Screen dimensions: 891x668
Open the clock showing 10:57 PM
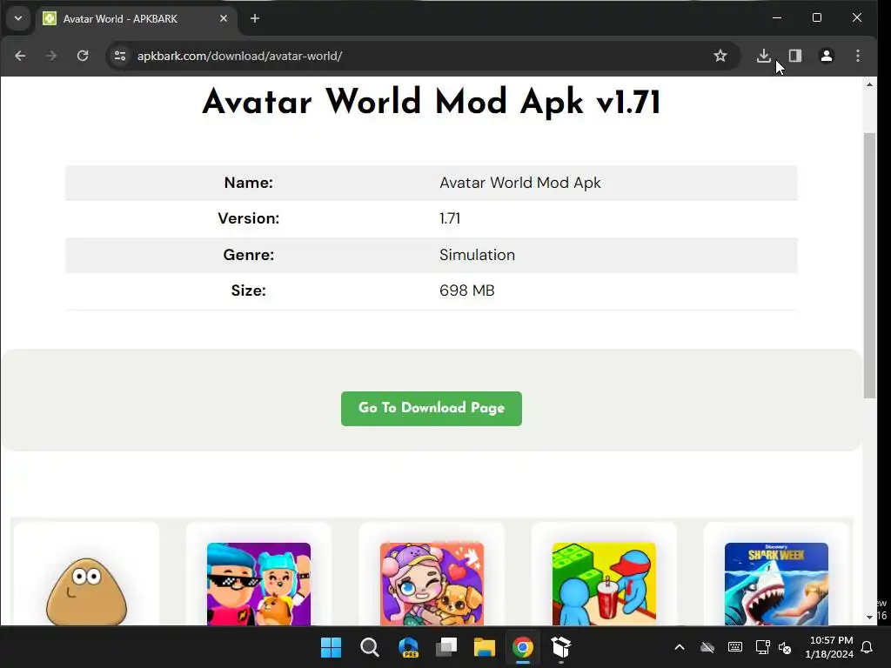[829, 647]
